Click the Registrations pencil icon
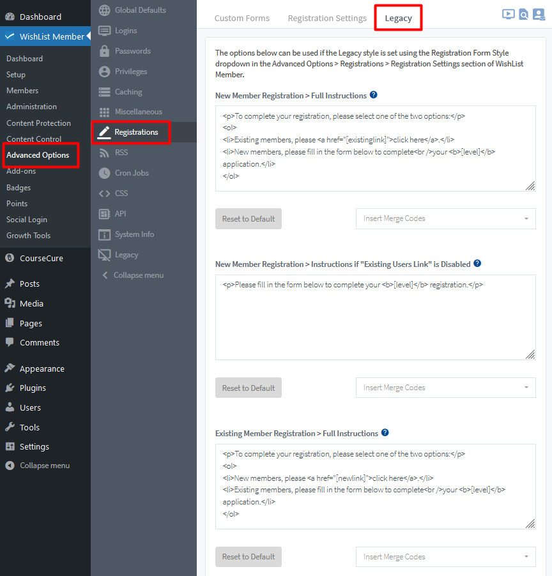Image resolution: width=552 pixels, height=576 pixels. coord(104,132)
